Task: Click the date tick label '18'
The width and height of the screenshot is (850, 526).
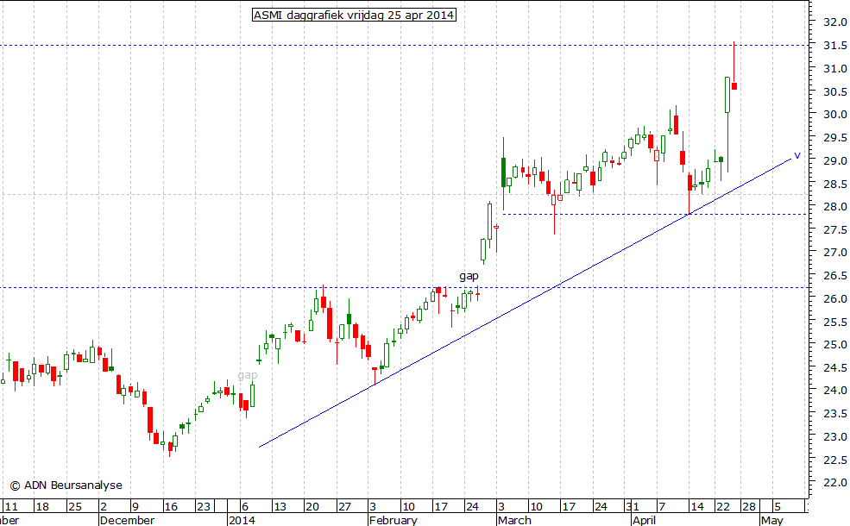Action: pyautogui.click(x=42, y=507)
